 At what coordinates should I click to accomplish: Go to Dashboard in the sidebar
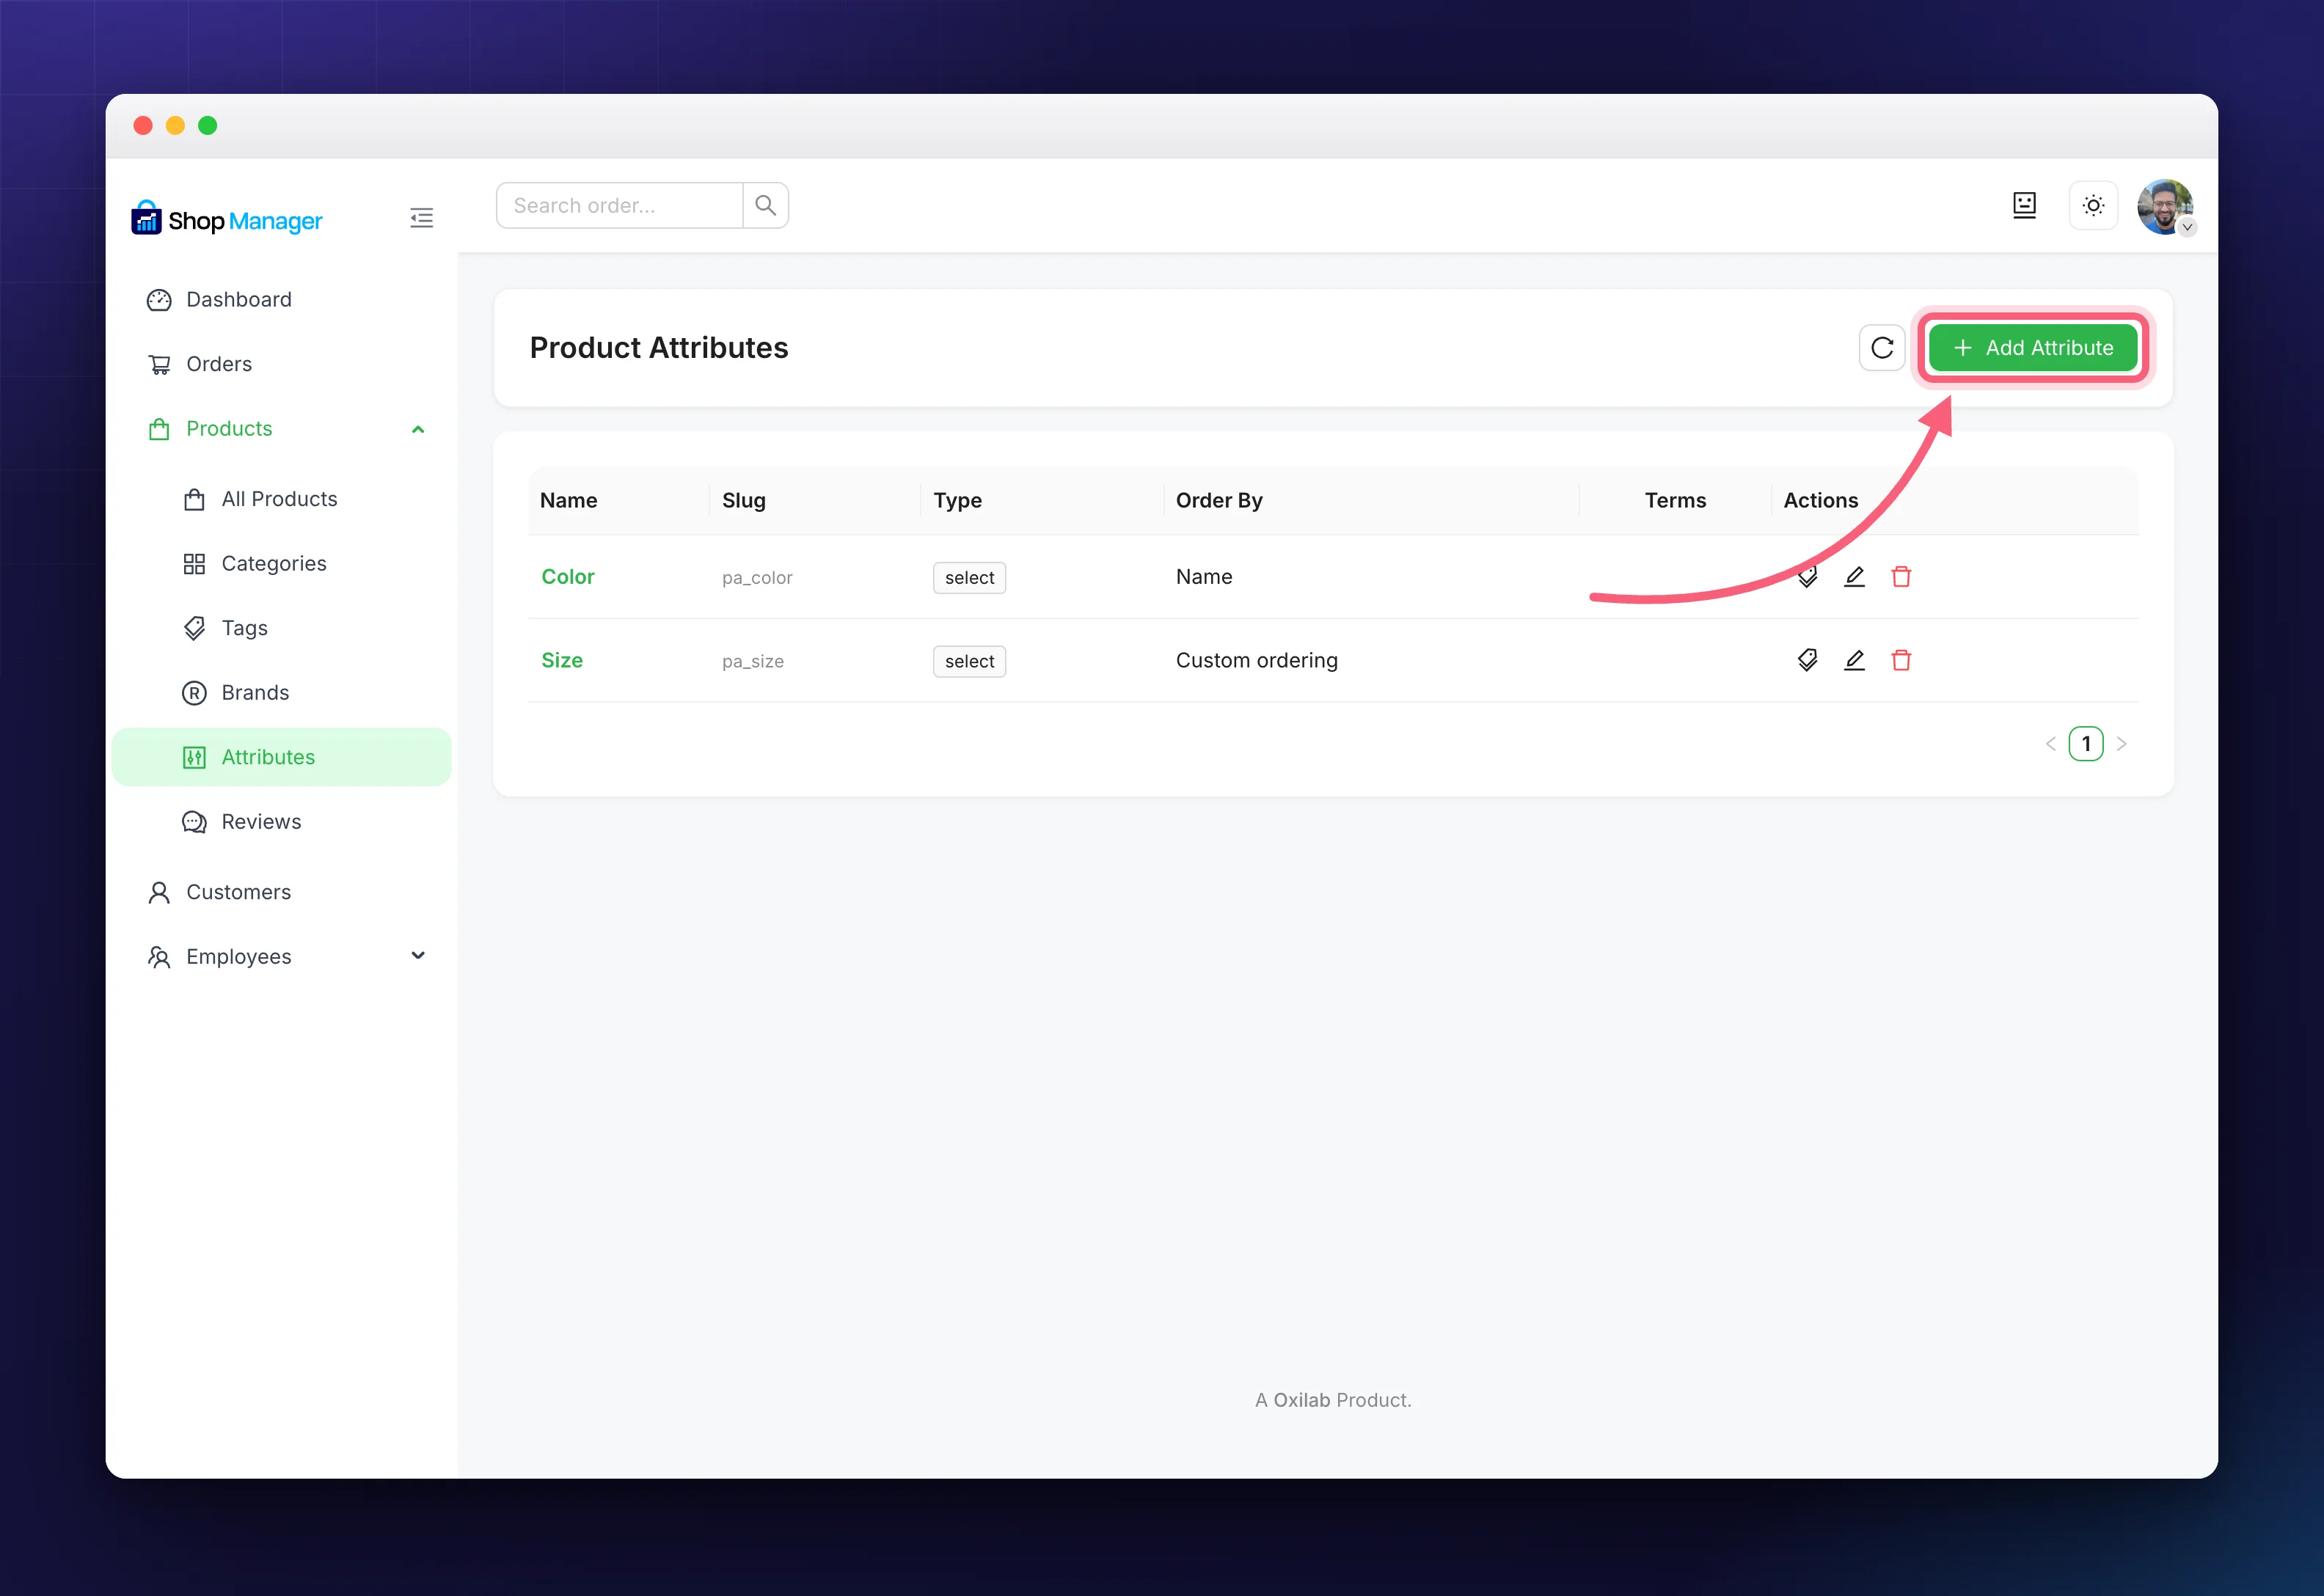[x=282, y=300]
